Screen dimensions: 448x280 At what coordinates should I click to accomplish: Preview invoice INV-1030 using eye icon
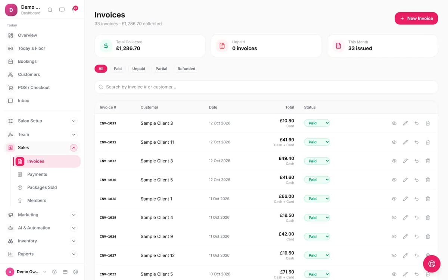(394, 180)
